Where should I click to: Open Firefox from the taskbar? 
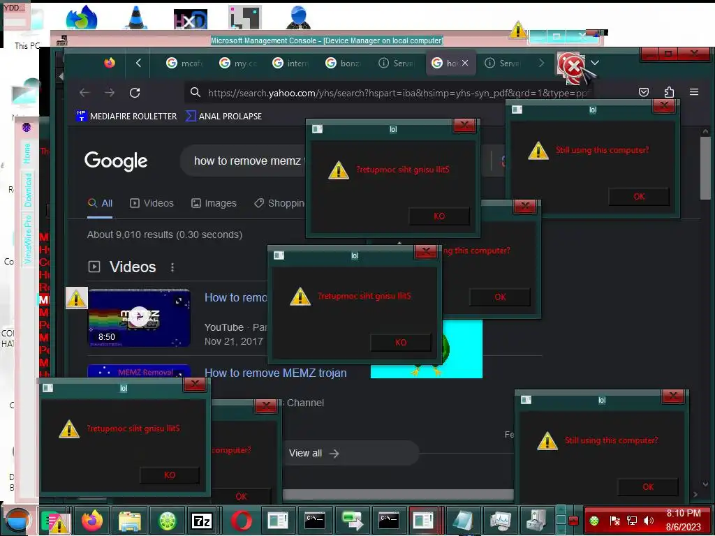coord(92,519)
